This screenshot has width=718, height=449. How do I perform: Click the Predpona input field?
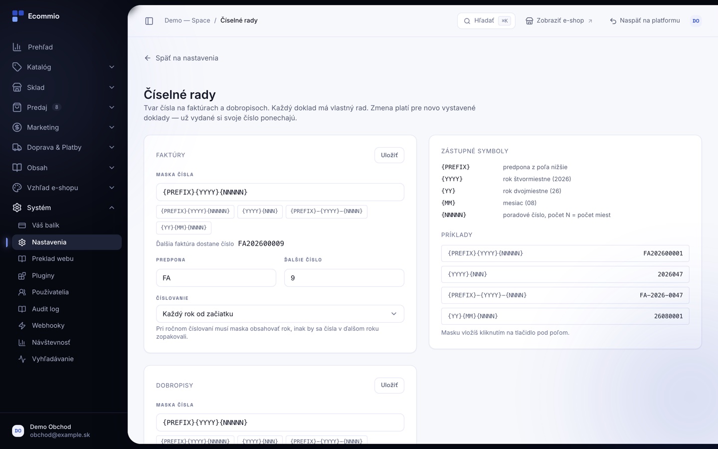pyautogui.click(x=216, y=278)
